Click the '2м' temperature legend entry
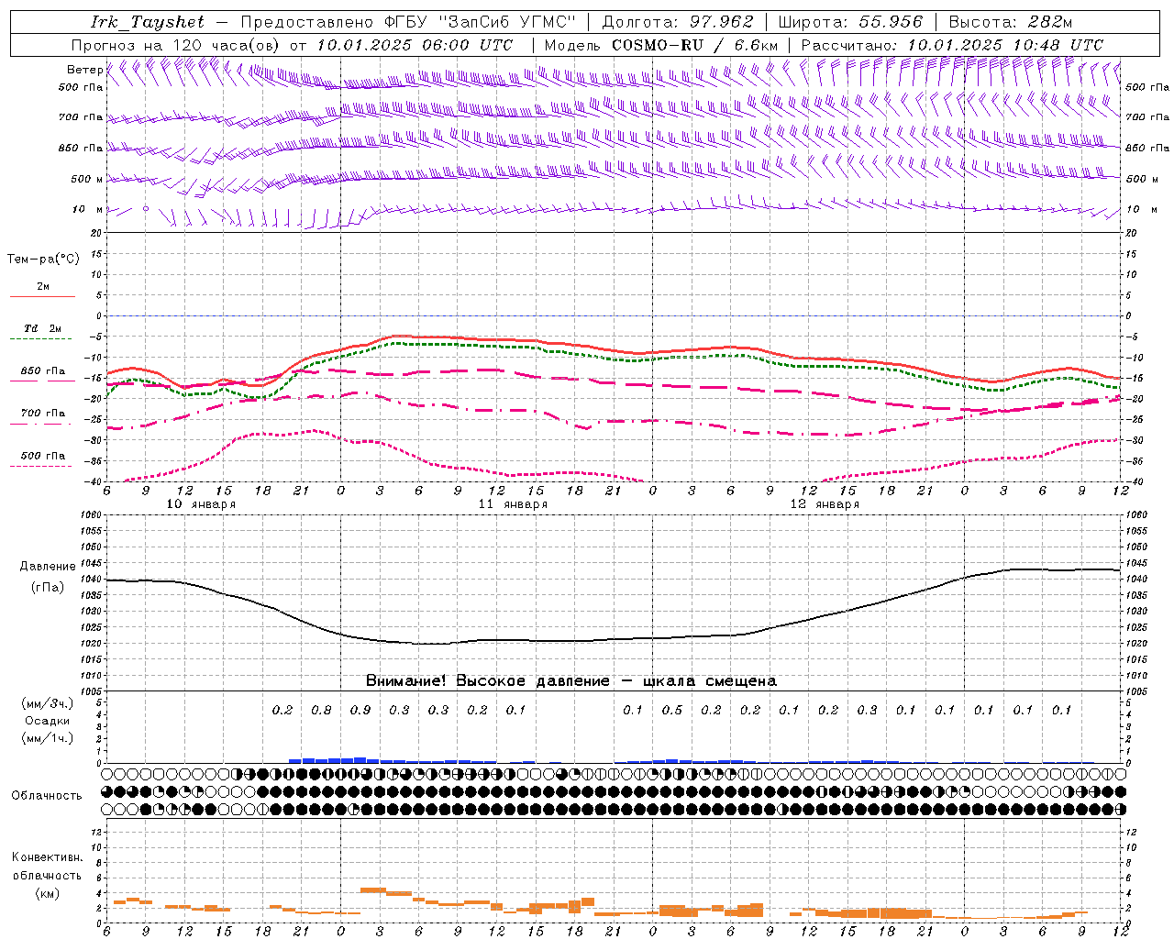The image size is (1174, 939). 43,286
